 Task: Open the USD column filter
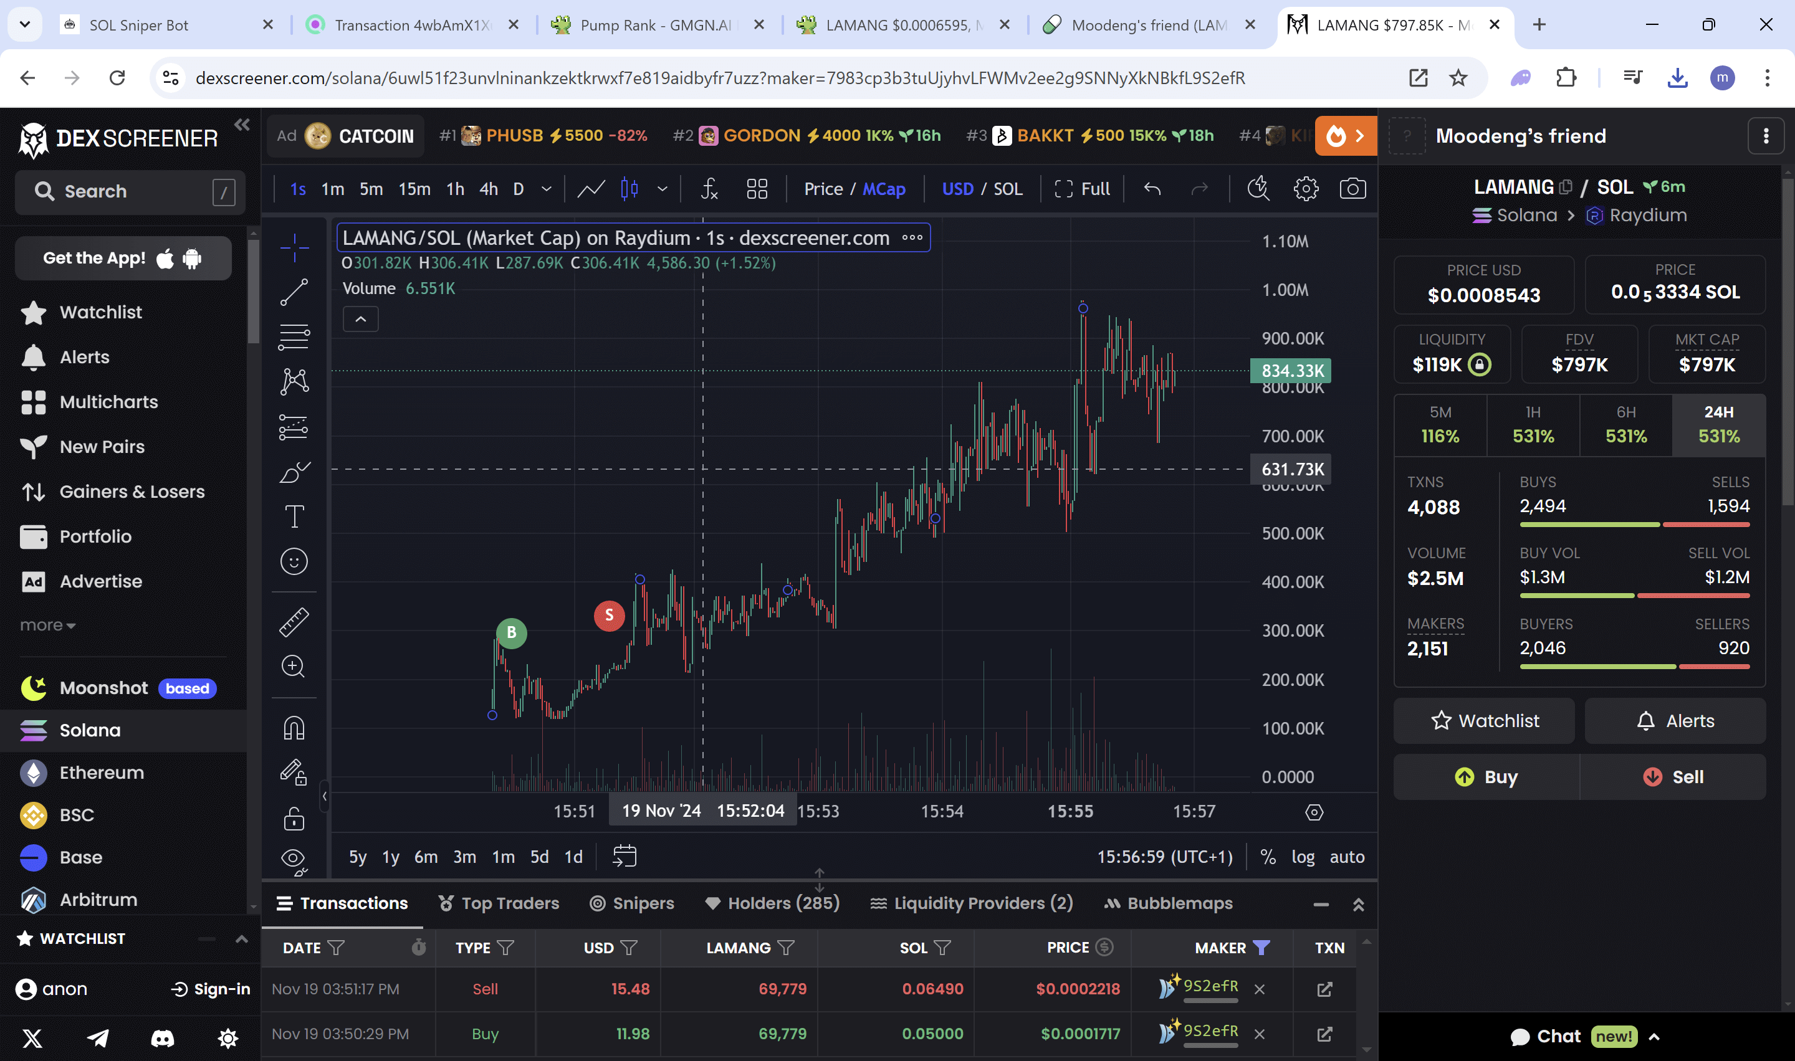pos(629,948)
